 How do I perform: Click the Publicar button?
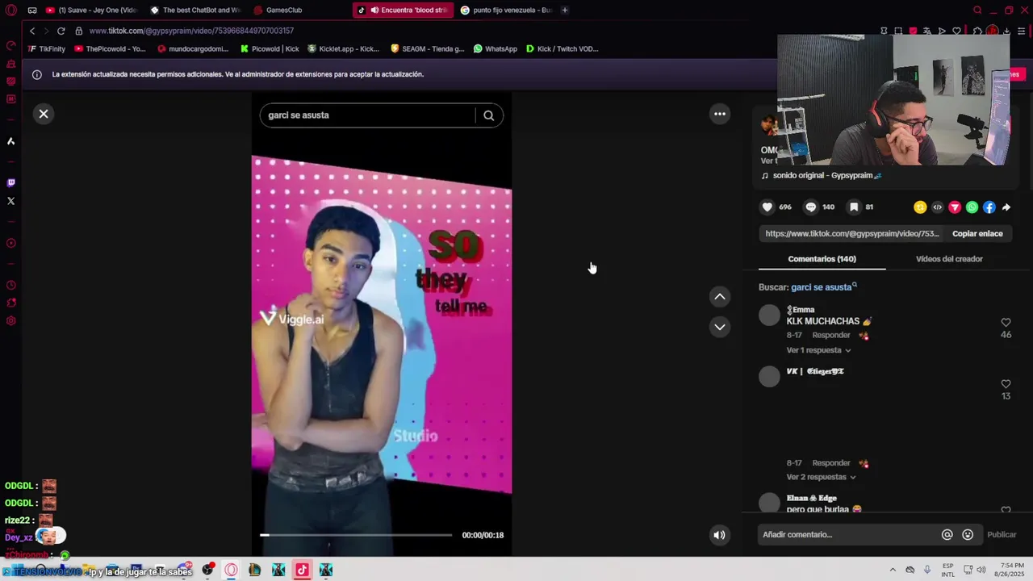(1002, 534)
